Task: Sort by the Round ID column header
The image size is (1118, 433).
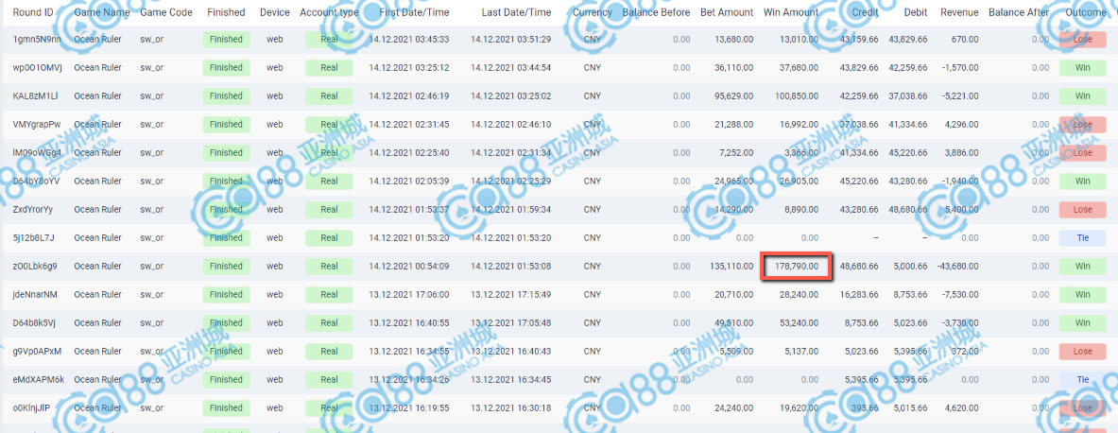Action: coord(33,12)
